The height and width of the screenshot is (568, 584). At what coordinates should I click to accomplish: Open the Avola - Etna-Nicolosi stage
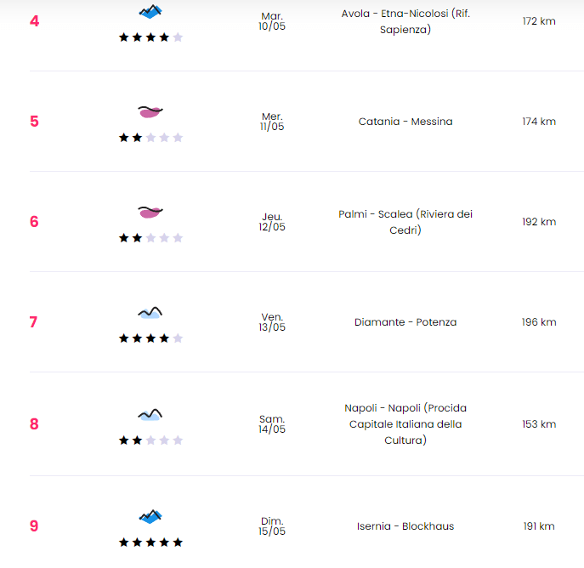pos(405,21)
